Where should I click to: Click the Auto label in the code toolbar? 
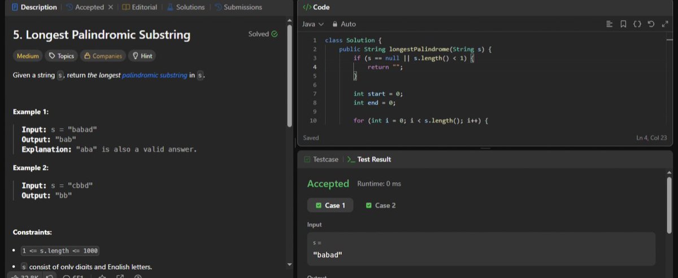[349, 24]
